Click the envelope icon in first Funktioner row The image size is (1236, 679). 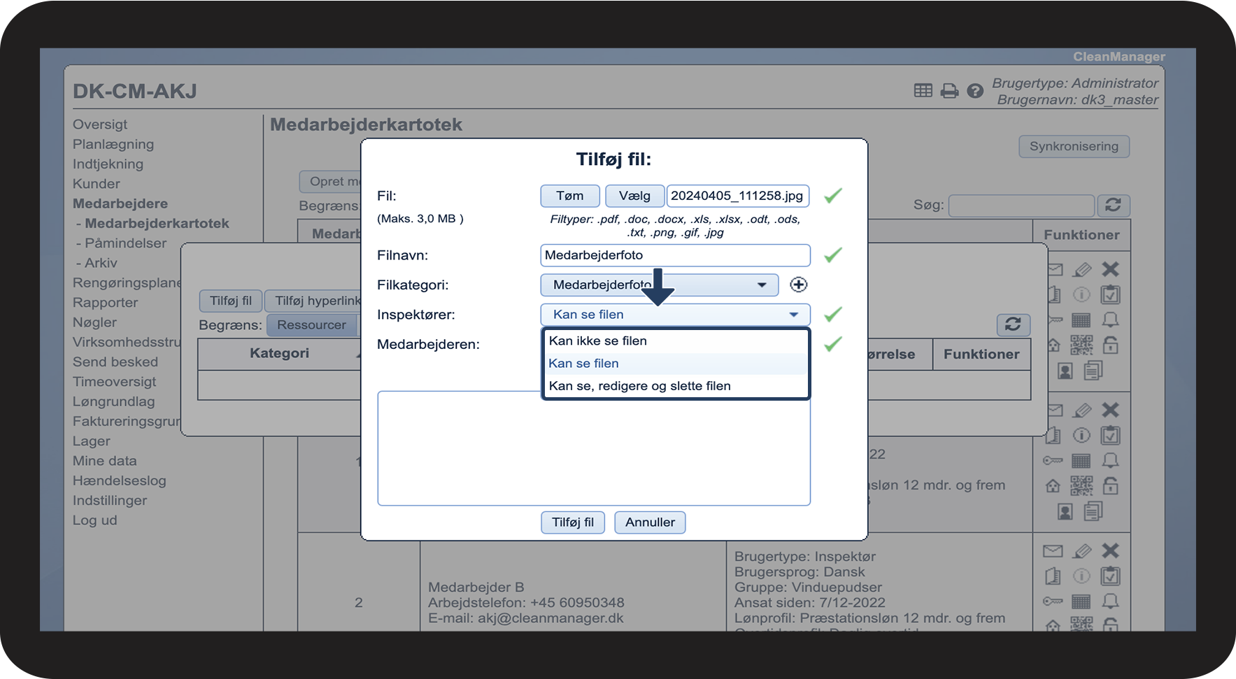pos(1054,269)
